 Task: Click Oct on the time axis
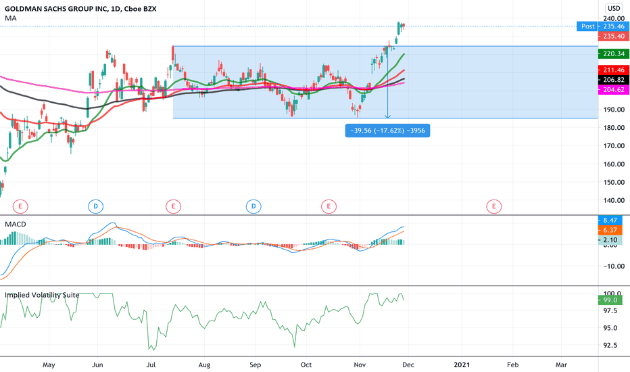306,365
